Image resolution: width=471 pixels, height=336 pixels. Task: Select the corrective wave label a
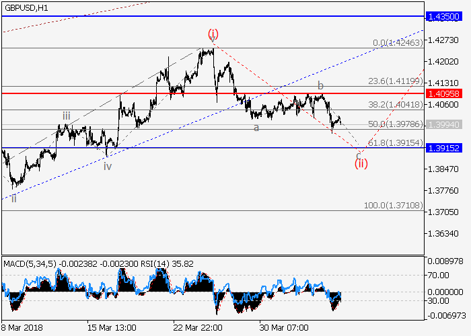[256, 128]
